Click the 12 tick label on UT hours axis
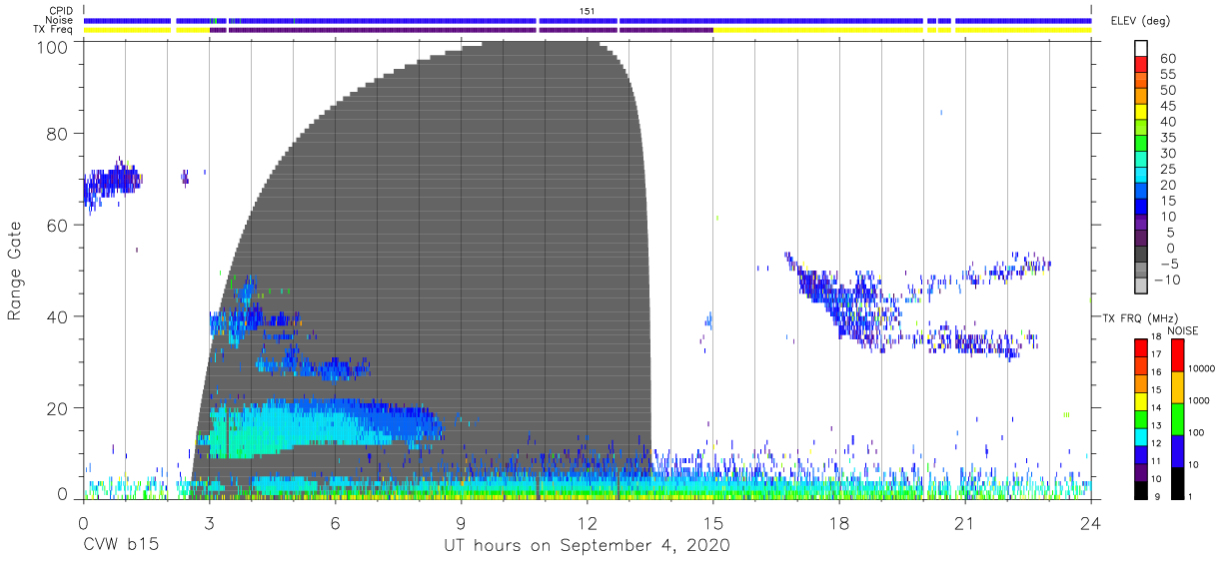 pos(587,523)
